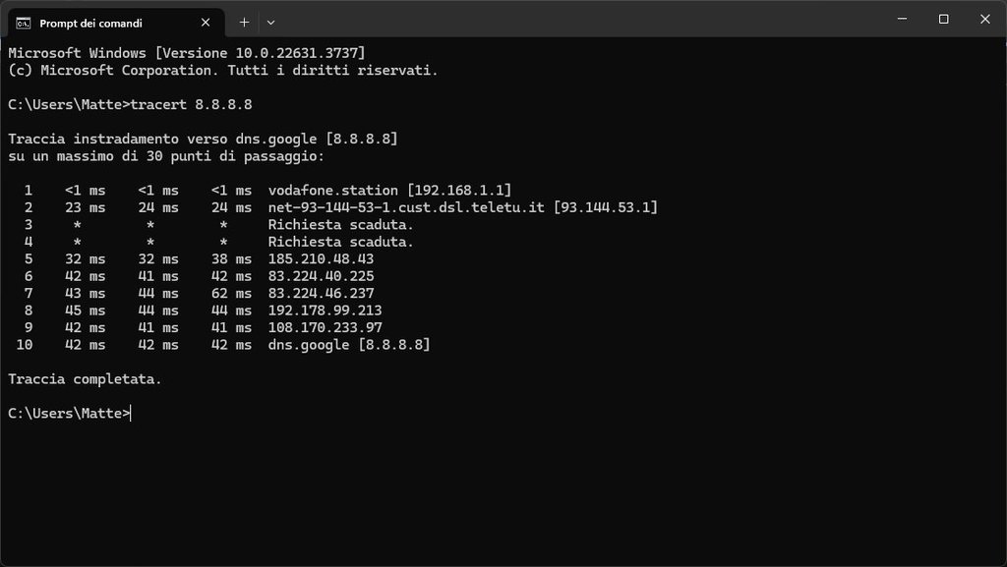Click the IP address 83.224.46.237

coord(322,293)
